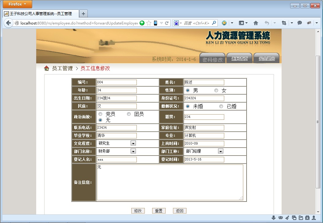Image resolution: width=323 pixels, height=223 pixels.
Task: Reload the page with the refresh icon
Action: (167, 23)
